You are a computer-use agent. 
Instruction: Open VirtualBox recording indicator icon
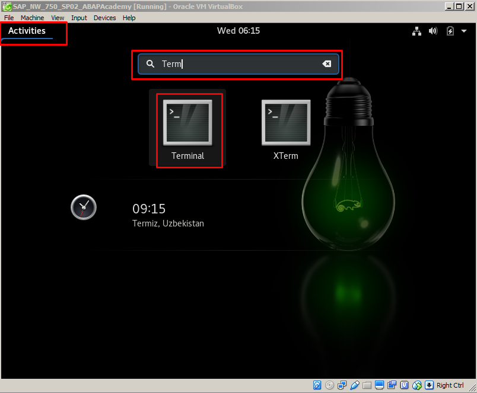(x=392, y=385)
